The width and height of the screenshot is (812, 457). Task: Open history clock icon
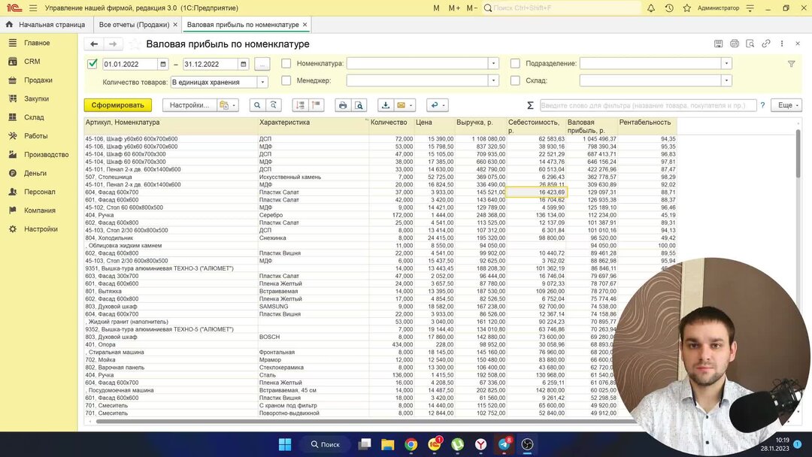[x=669, y=8]
